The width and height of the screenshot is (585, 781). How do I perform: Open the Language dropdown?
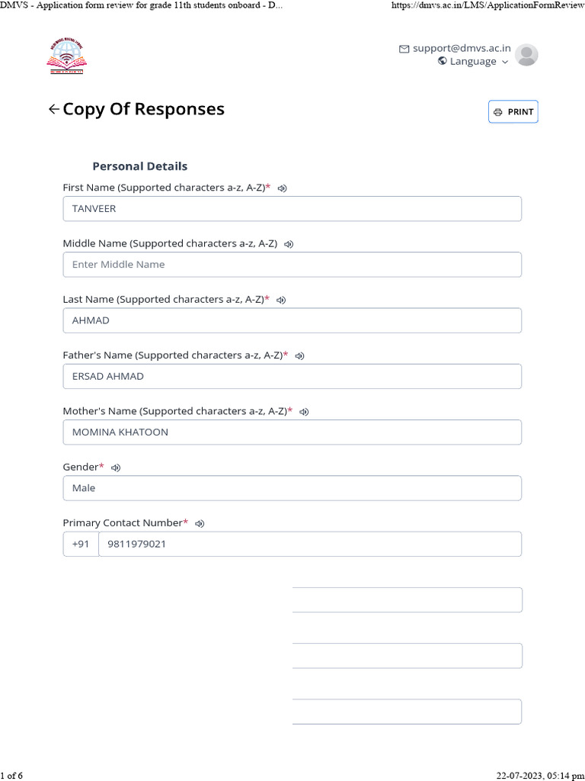tap(473, 62)
